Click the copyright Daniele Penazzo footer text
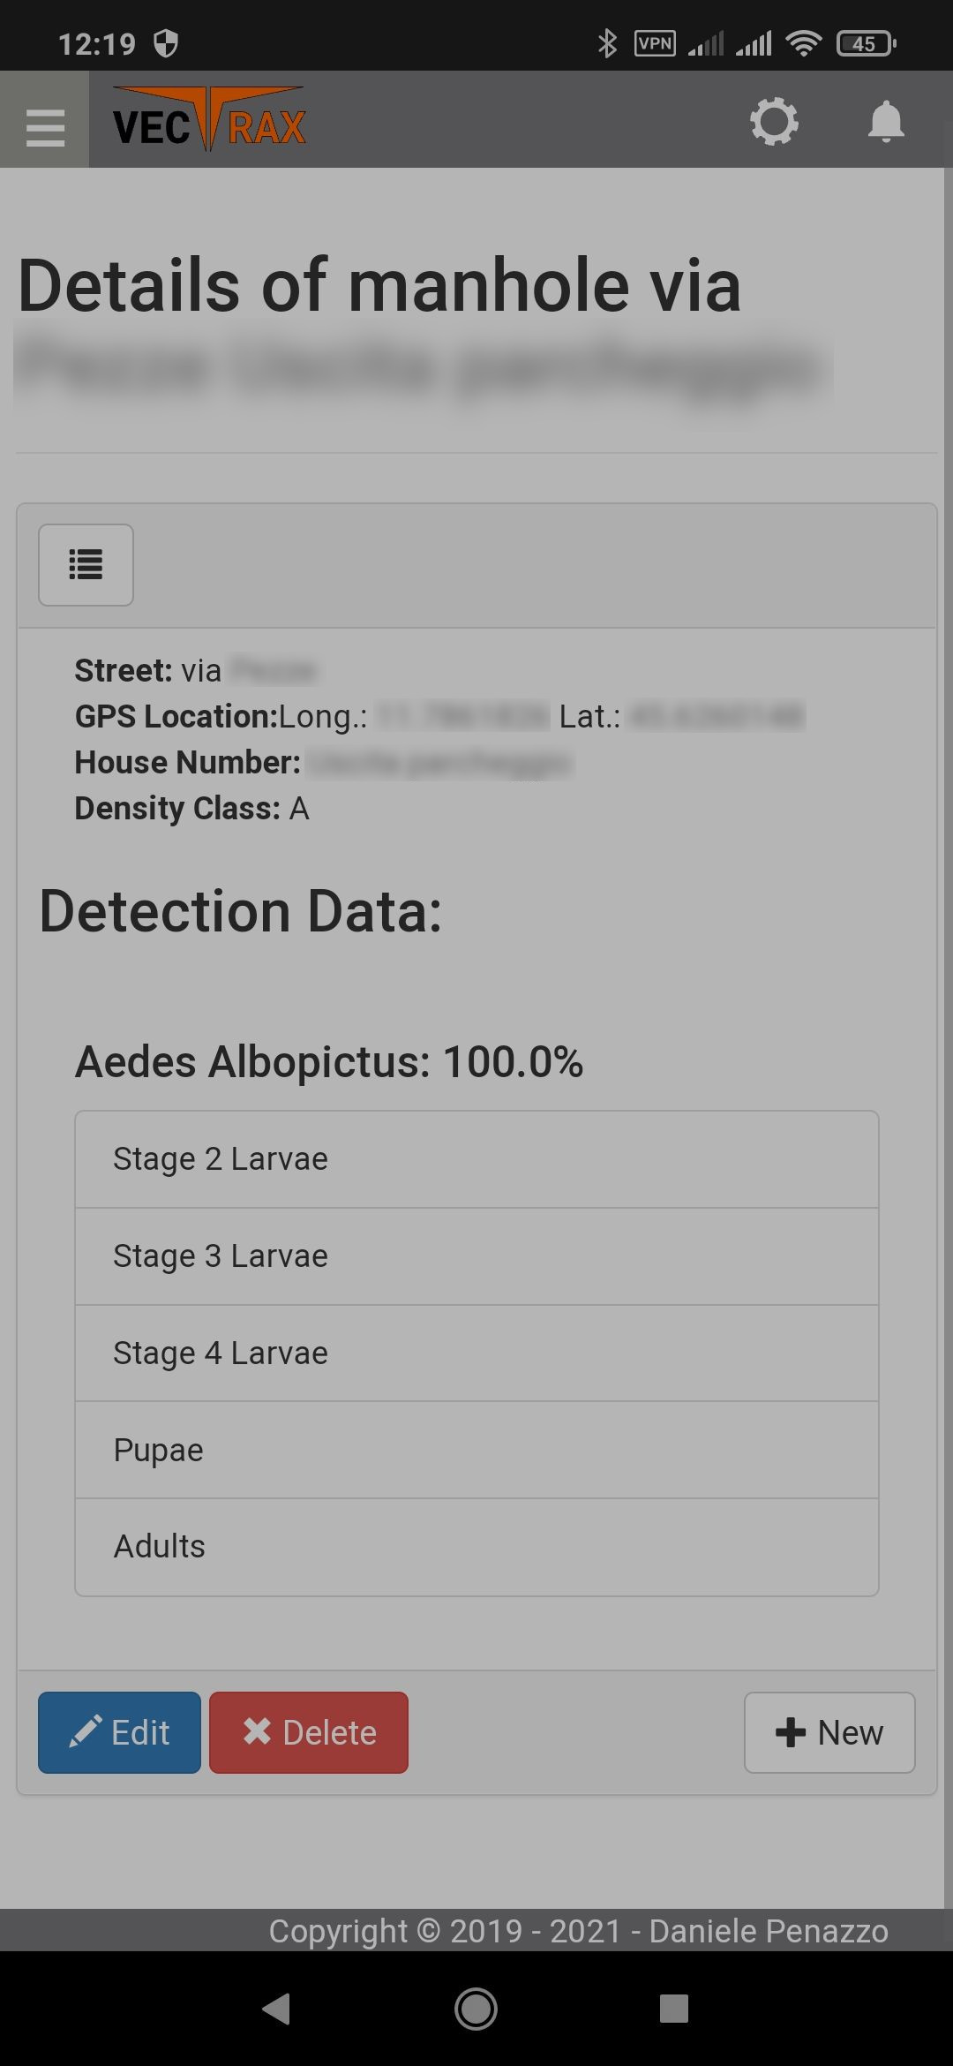953x2066 pixels. coord(578,1931)
